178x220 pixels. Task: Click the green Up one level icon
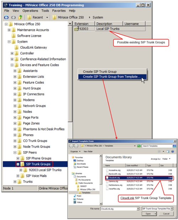[x=20, y=17]
